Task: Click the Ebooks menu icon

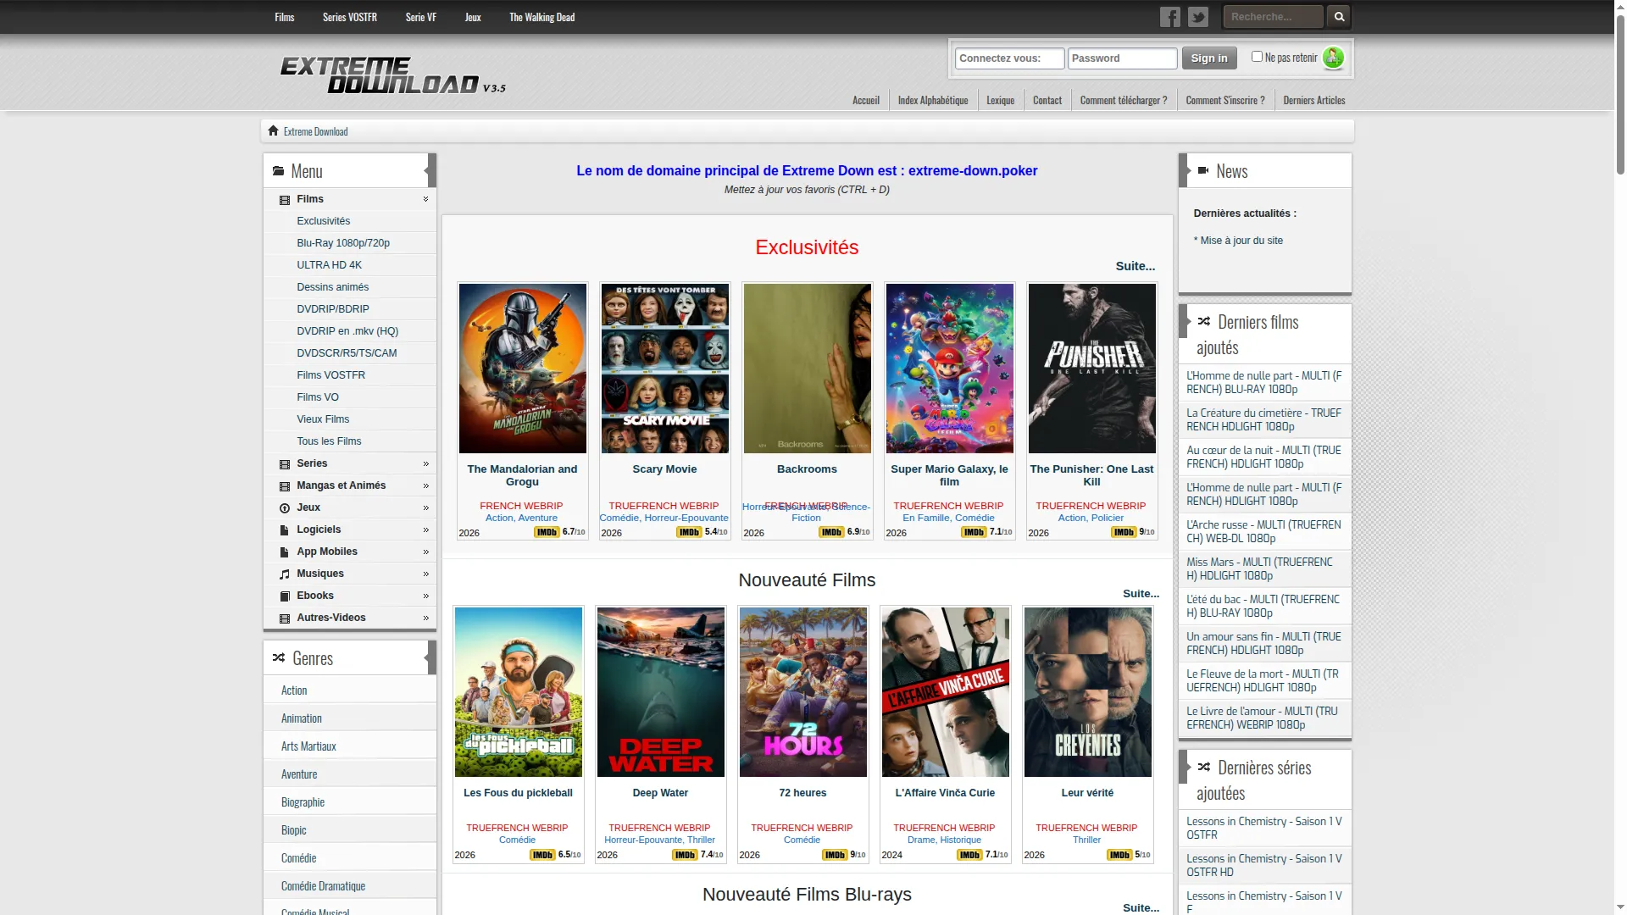Action: pyautogui.click(x=285, y=596)
